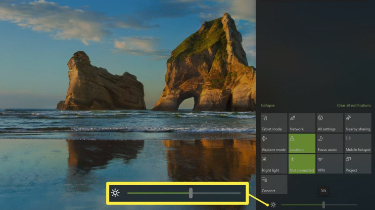Enable Airplane mode tile

274,143
